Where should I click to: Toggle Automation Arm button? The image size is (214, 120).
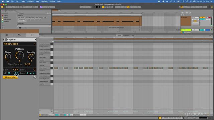tap(105, 7)
